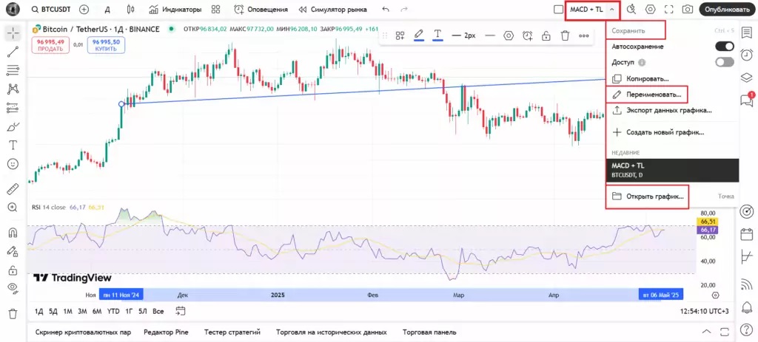
Task: Open more options ellipsis in floating toolbar
Action: pyautogui.click(x=583, y=35)
